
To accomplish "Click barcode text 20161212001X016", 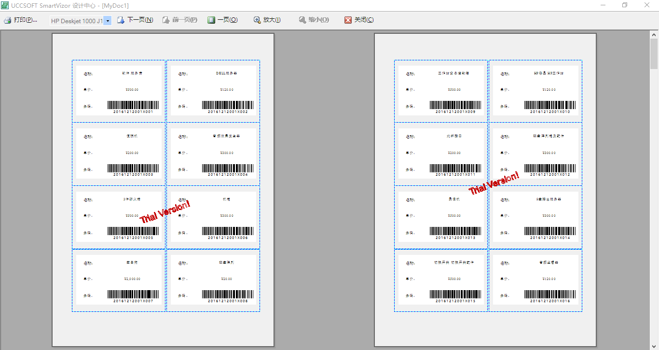I will pos(550,301).
